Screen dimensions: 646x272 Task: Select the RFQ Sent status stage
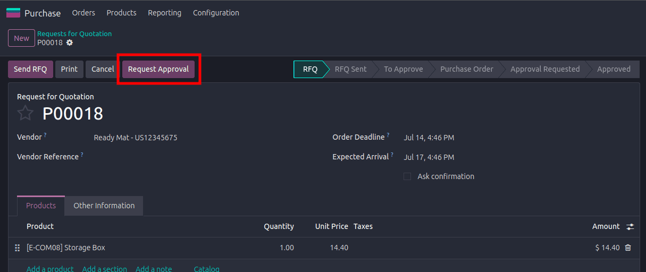coord(350,69)
